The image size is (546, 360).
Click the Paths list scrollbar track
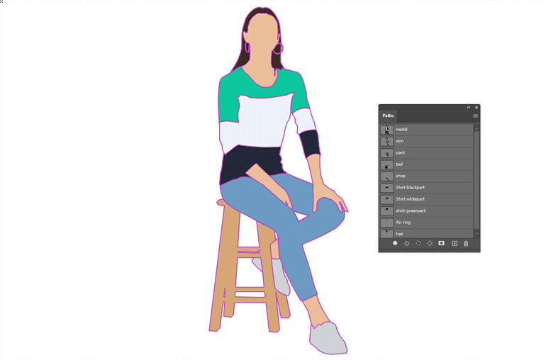point(477,181)
